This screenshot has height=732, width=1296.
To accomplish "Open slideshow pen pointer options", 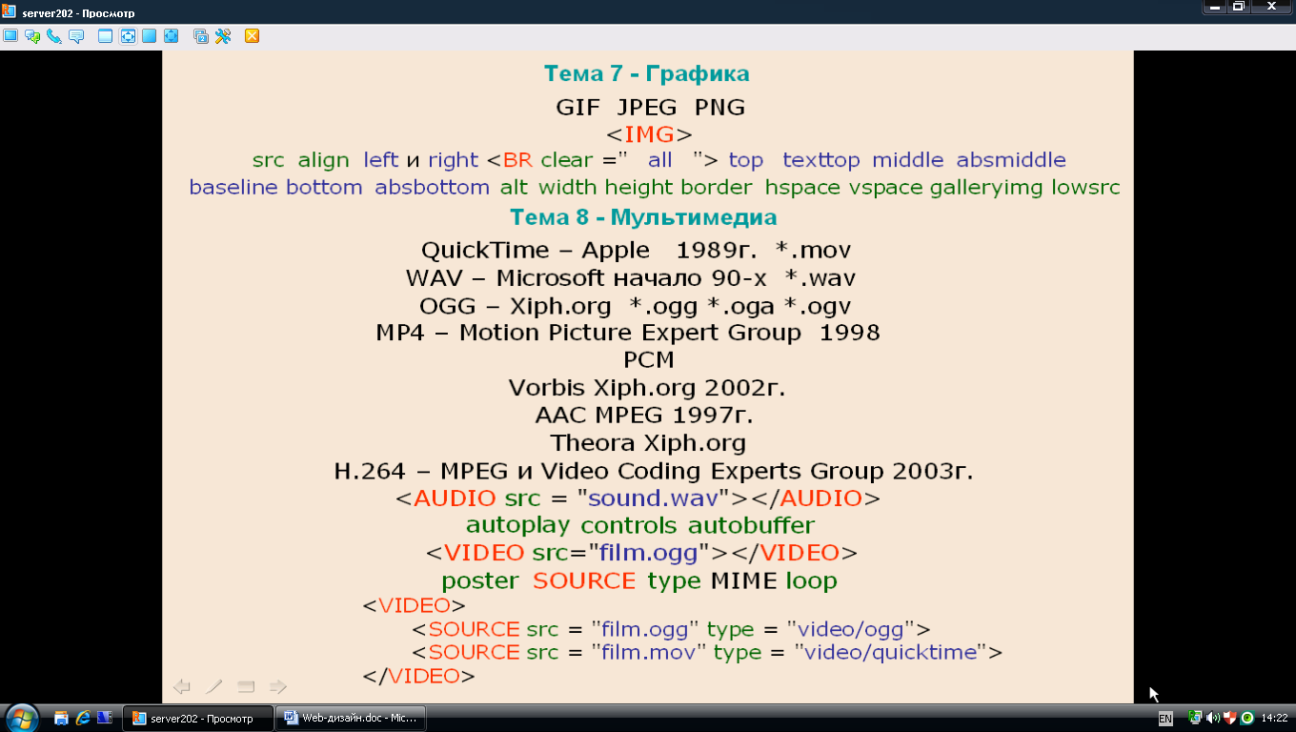I will click(x=214, y=686).
